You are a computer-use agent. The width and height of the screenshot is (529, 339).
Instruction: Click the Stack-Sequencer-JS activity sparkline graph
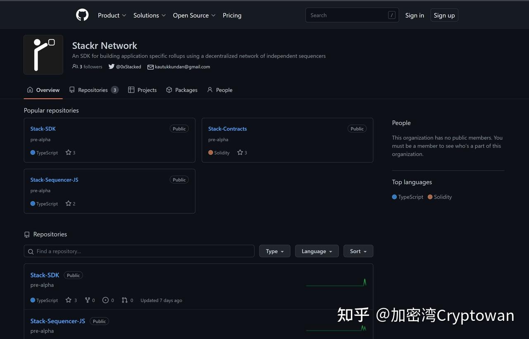click(x=336, y=328)
